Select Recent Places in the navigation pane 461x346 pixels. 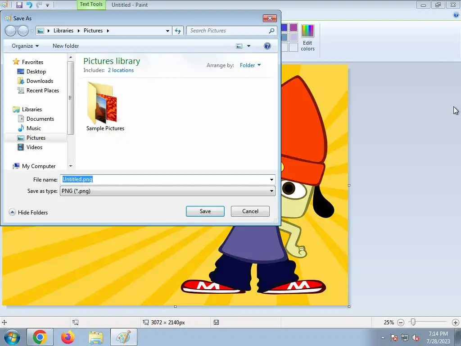click(x=43, y=90)
